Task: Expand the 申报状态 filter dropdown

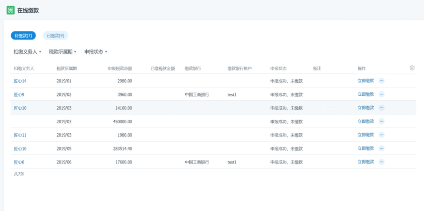Action: click(95, 52)
